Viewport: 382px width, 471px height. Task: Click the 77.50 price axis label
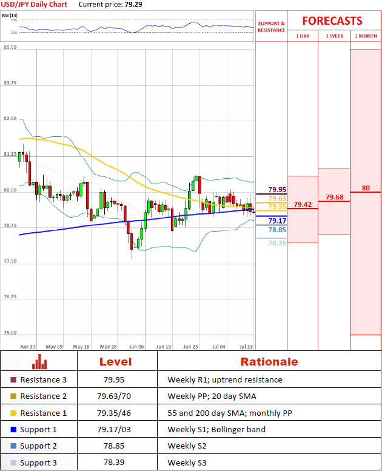pos(10,261)
